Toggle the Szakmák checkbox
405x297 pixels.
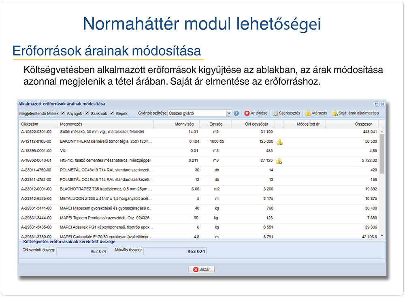tap(87, 113)
